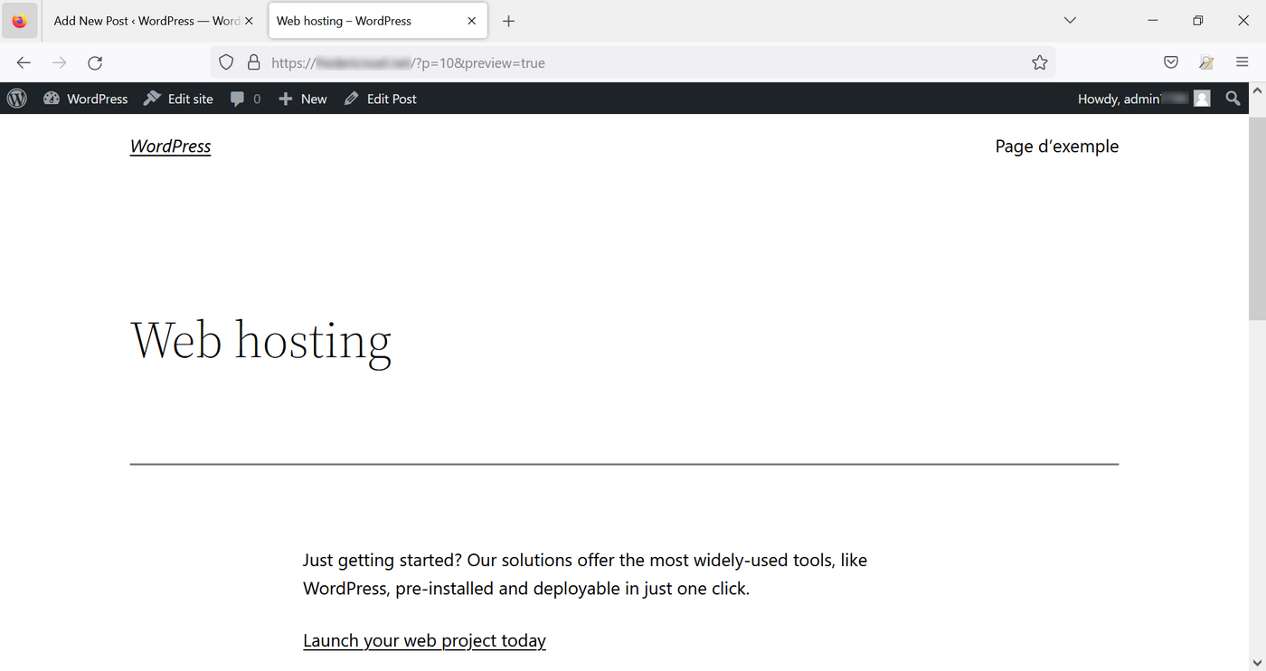Bookmark this page using the star icon
The width and height of the screenshot is (1266, 671).
point(1039,62)
